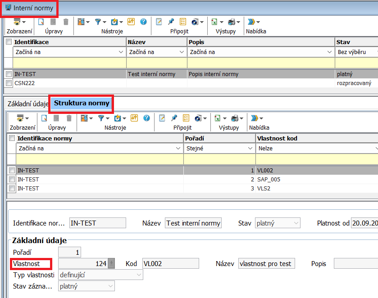The height and width of the screenshot is (298, 378).
Task: Click pin attach icon in Struktura normy toolbar
Action: (x=174, y=118)
